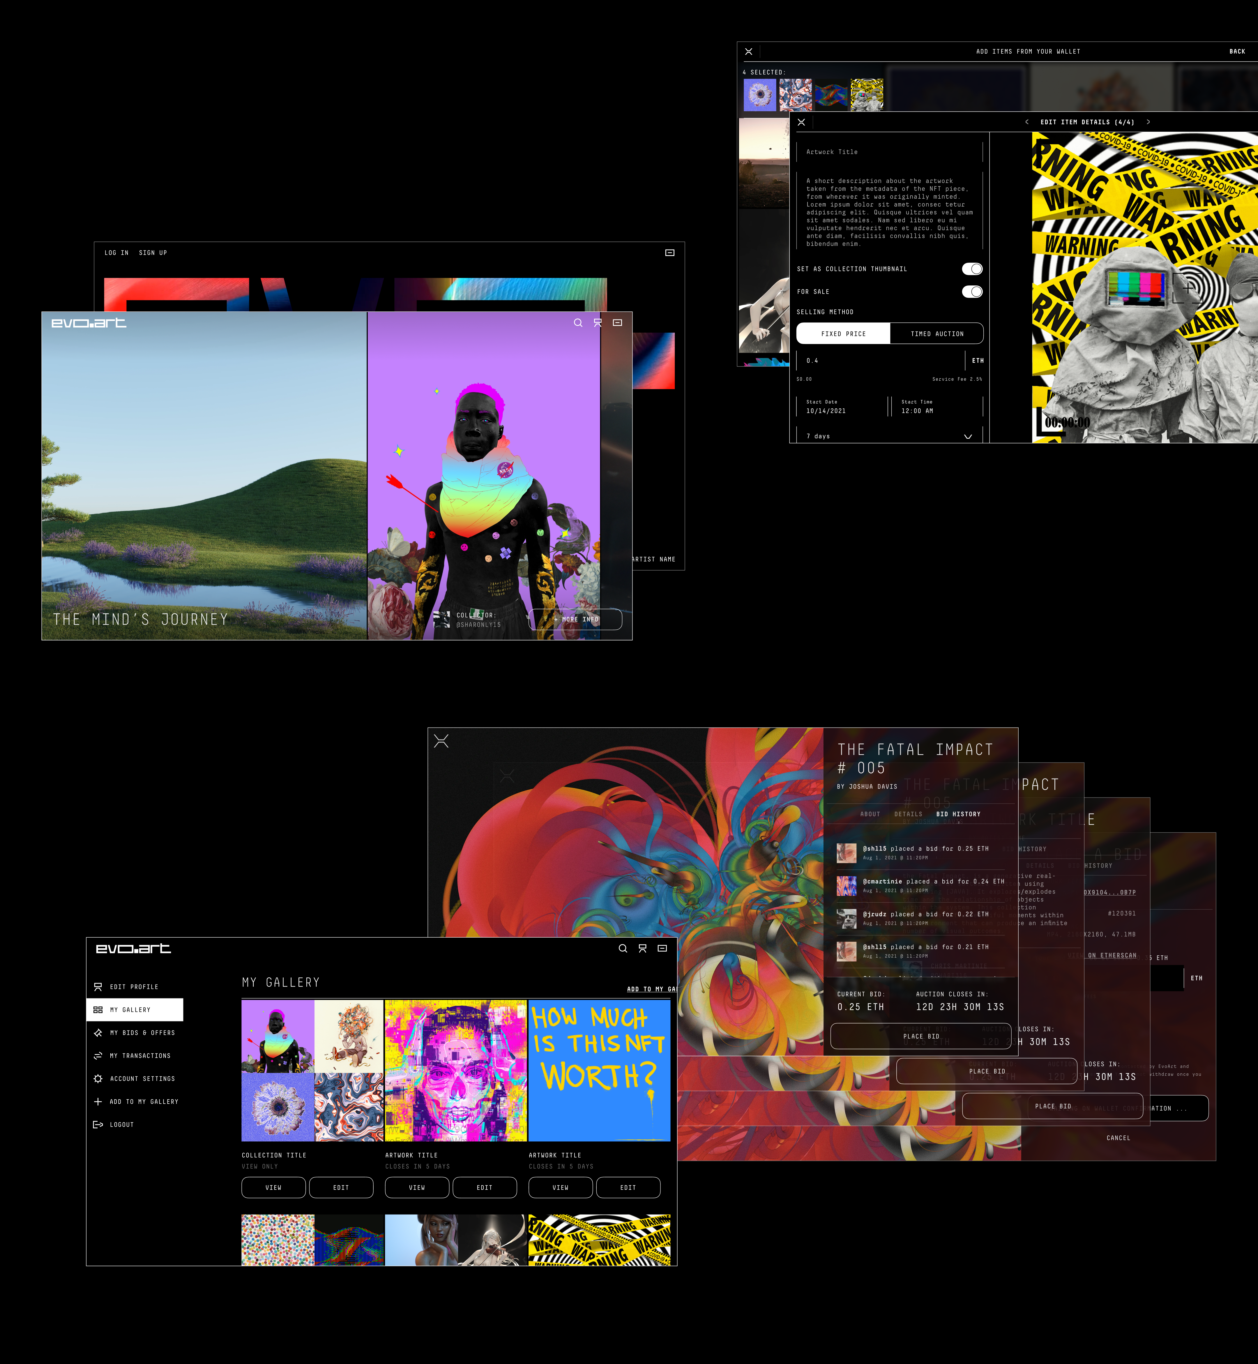Viewport: 1258px width, 1364px height.
Task: Click Edit under pink skull artwork
Action: click(x=485, y=1187)
